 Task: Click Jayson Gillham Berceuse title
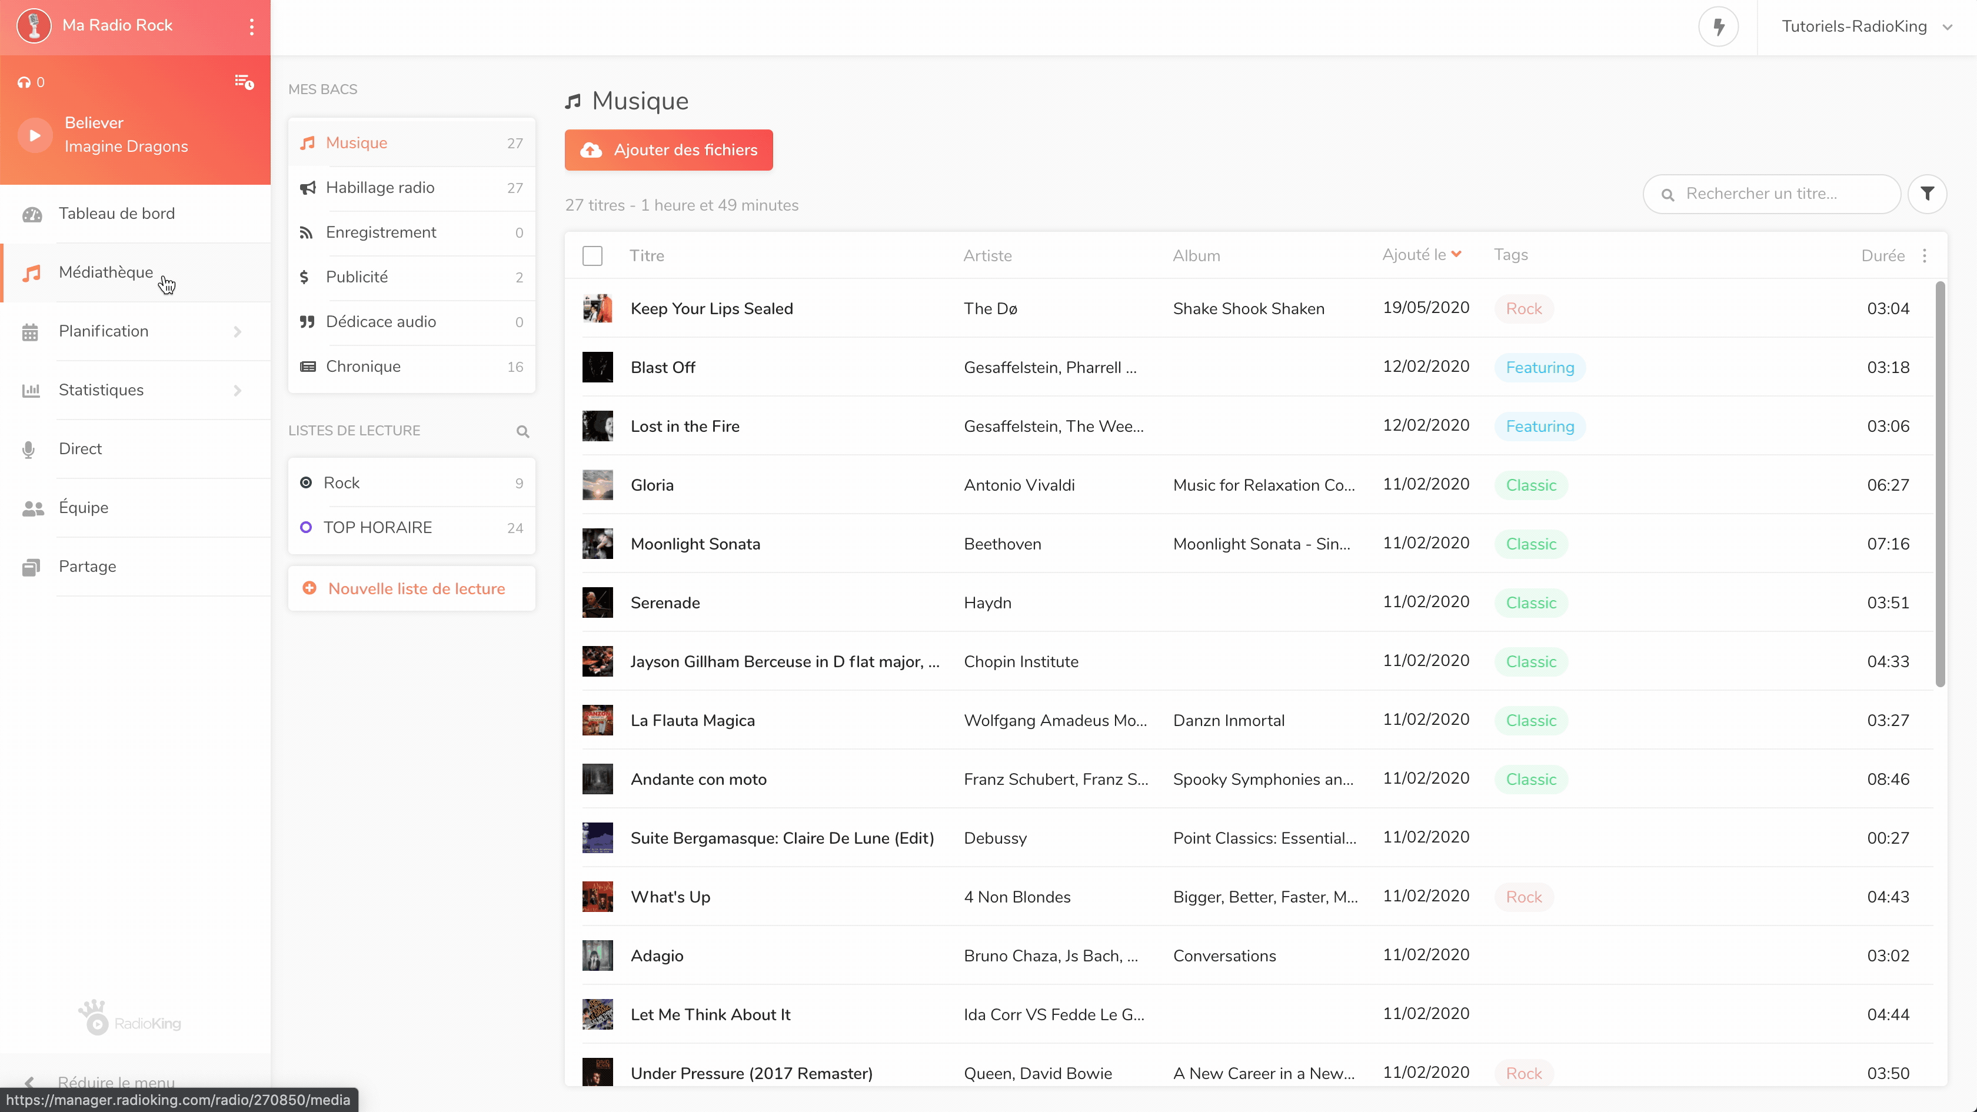(784, 661)
